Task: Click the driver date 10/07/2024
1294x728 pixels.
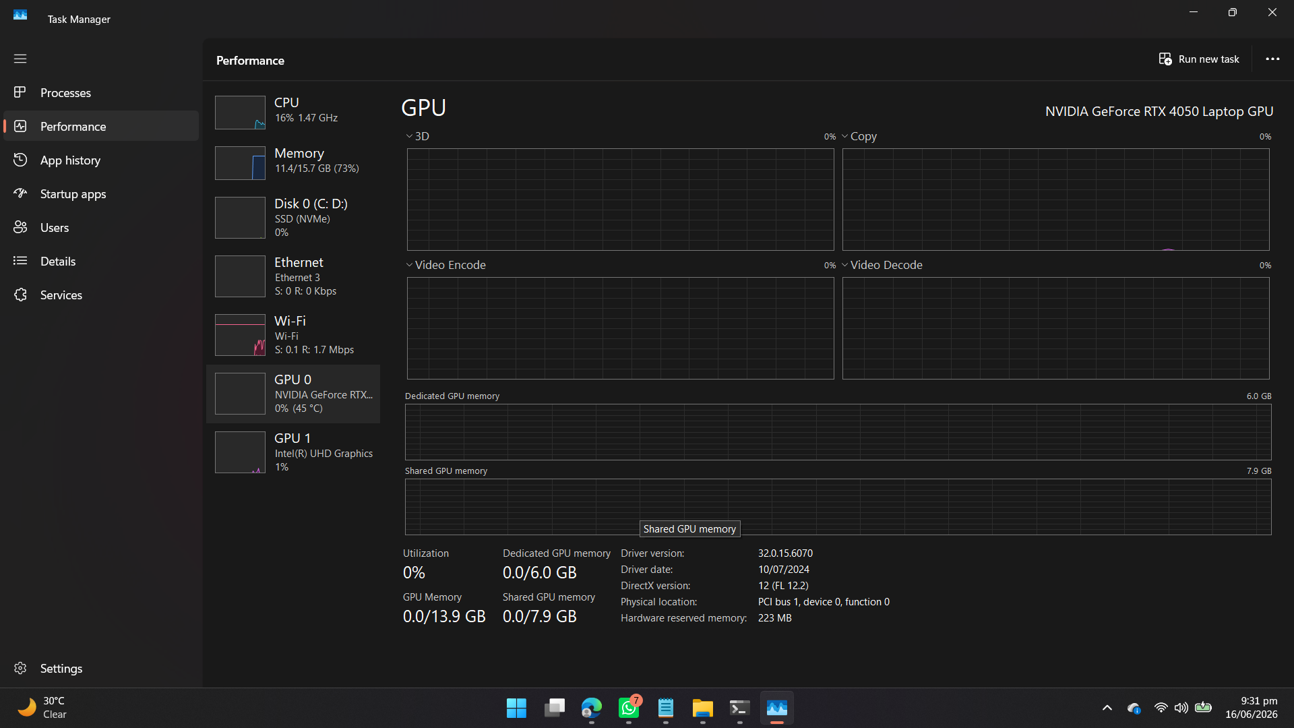Action: coord(783,570)
